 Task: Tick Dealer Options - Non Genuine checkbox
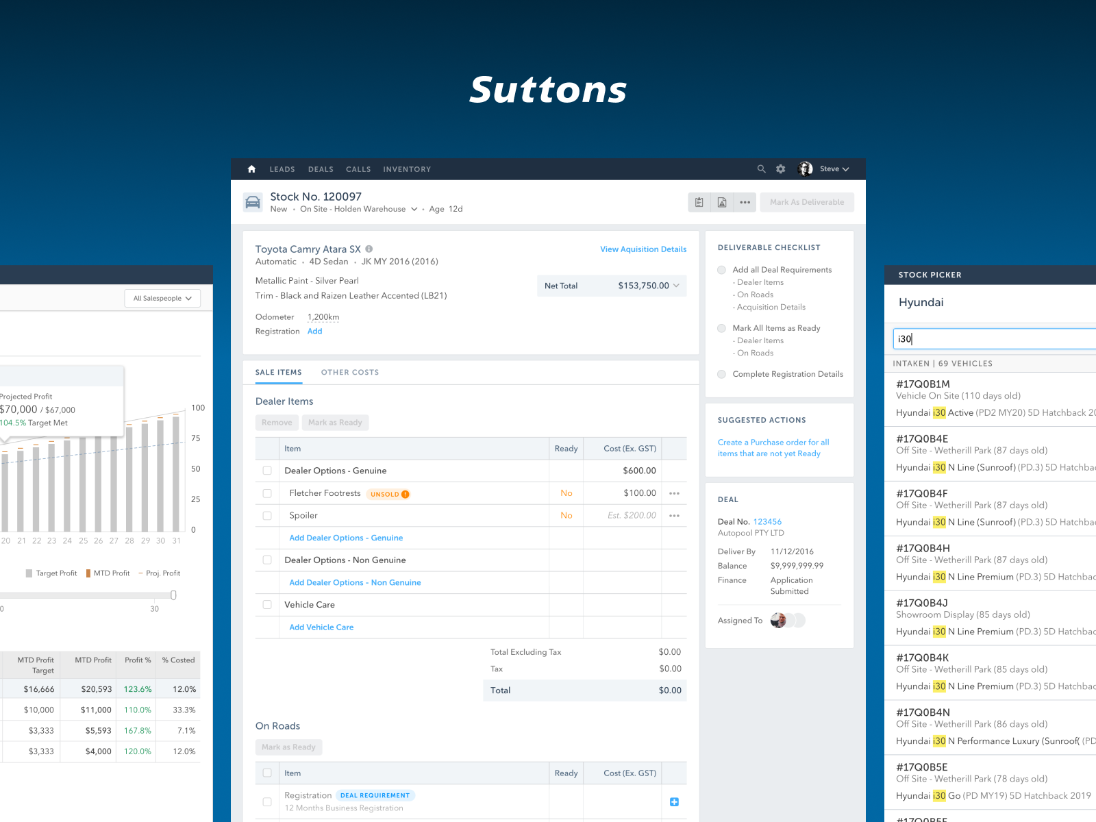pyautogui.click(x=267, y=560)
